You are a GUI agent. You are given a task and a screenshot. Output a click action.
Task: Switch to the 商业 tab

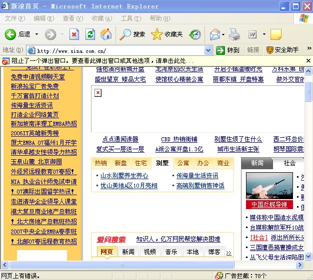click(x=223, y=163)
